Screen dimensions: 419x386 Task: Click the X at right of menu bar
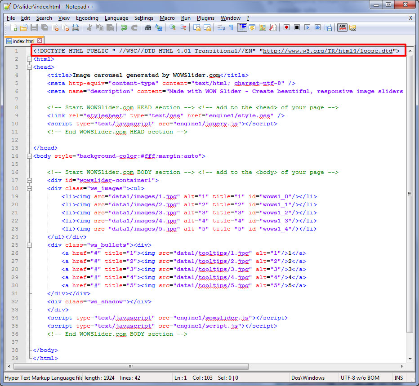pyautogui.click(x=410, y=18)
